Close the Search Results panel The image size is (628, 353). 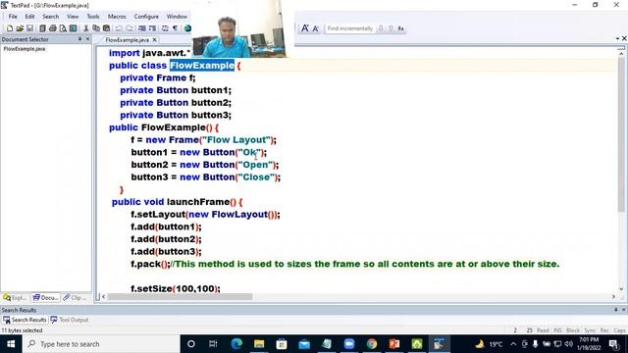pyautogui.click(x=624, y=310)
